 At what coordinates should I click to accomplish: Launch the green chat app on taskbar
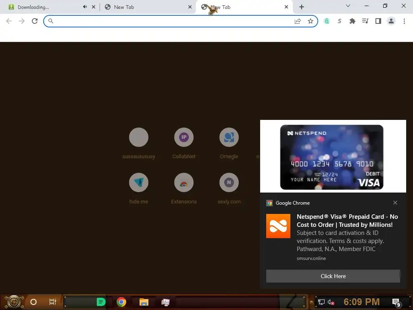101,302
